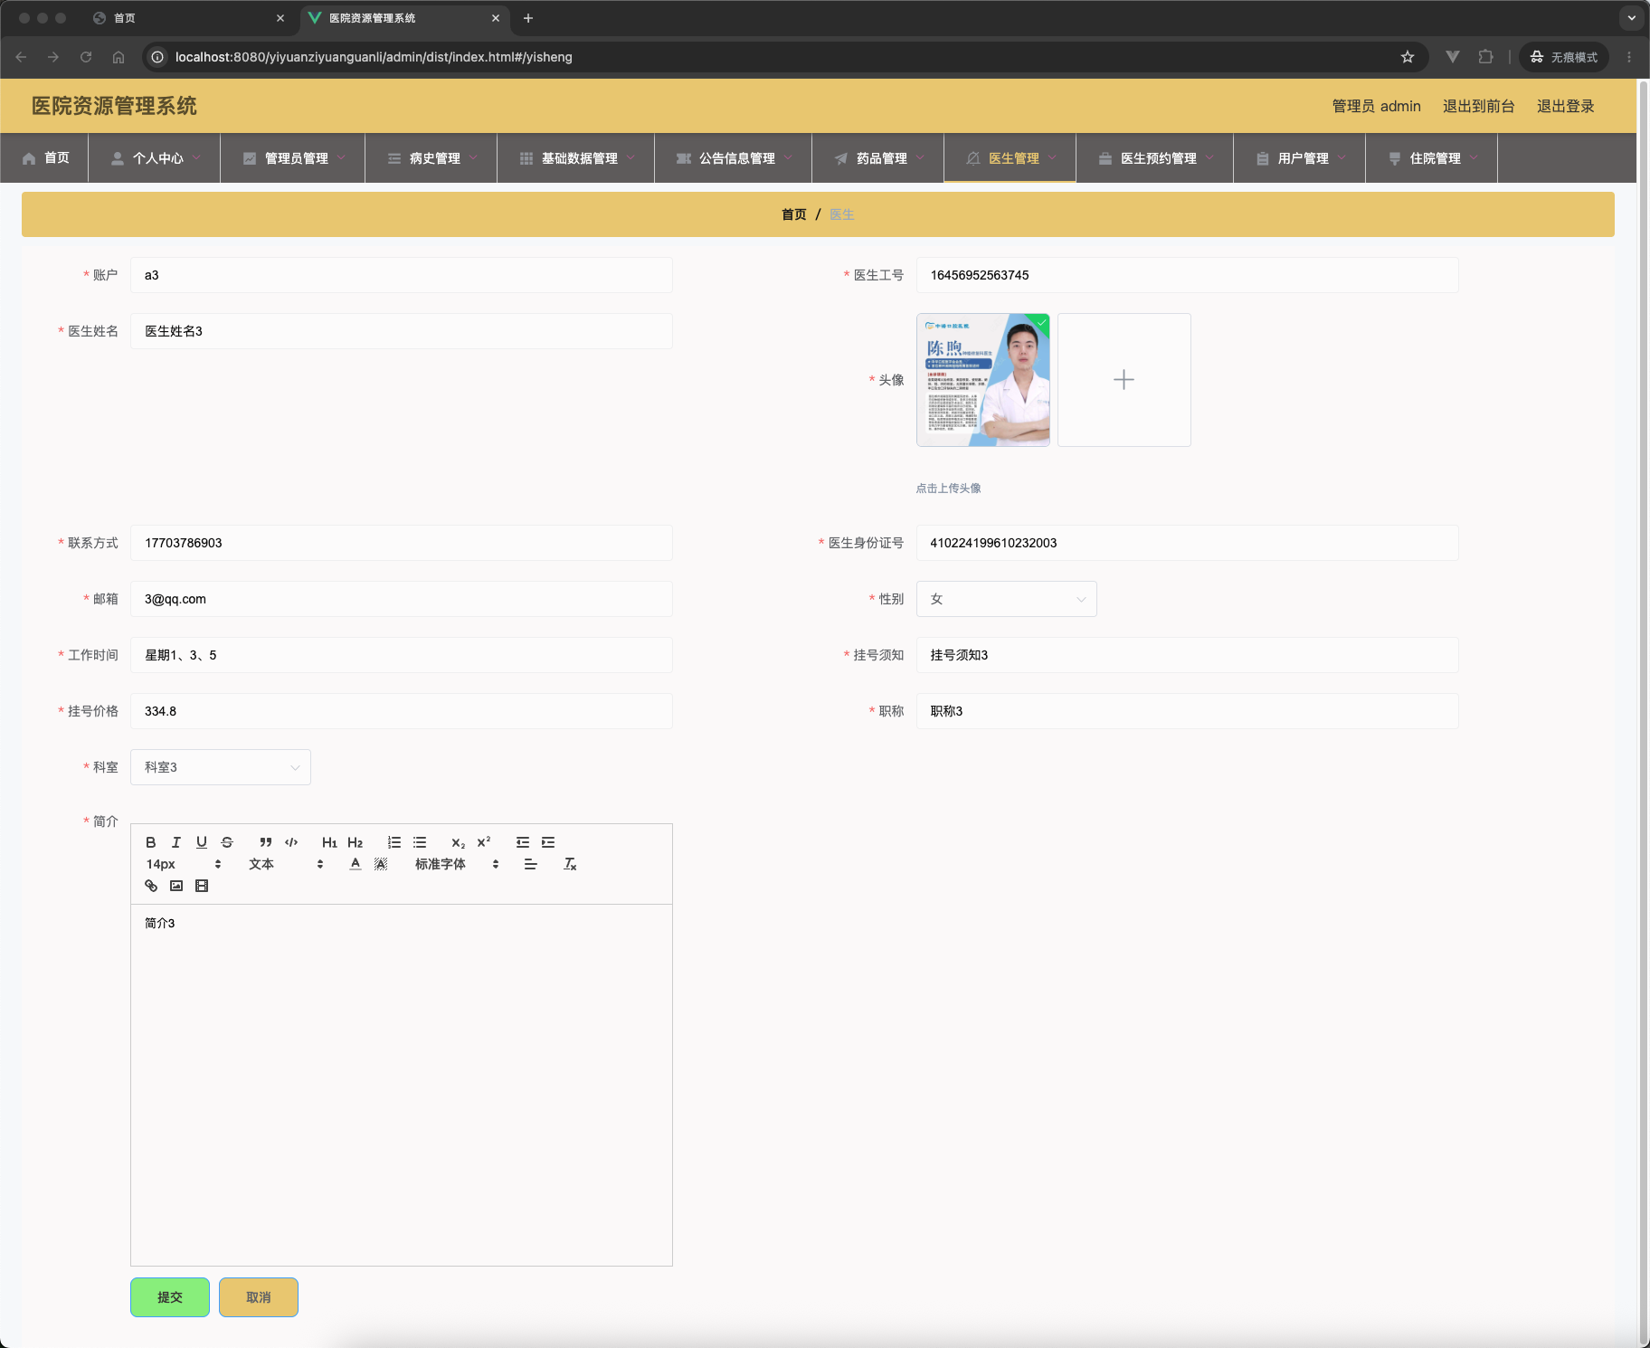Click 退出到前台 link in header
This screenshot has width=1650, height=1348.
[1478, 106]
